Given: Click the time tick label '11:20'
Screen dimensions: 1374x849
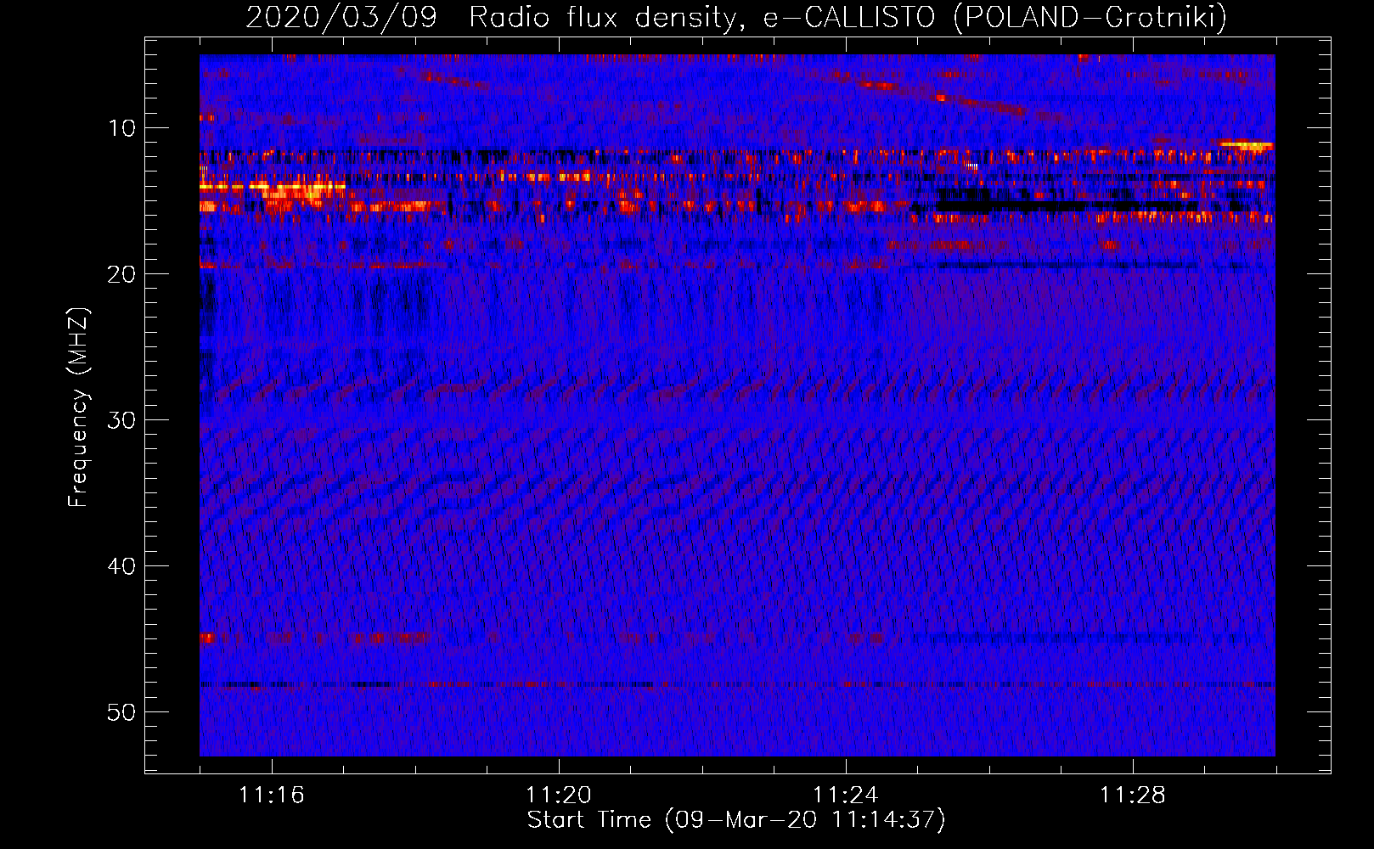Looking at the screenshot, I should pyautogui.click(x=559, y=795).
